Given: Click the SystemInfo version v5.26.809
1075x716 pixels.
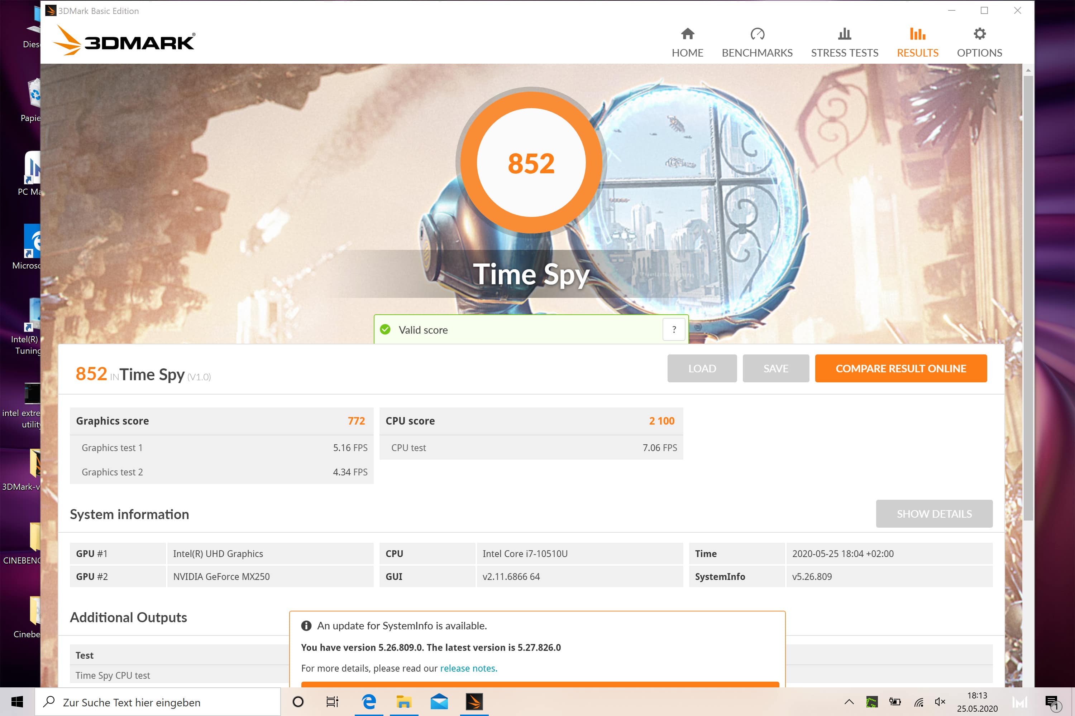Looking at the screenshot, I should click(x=889, y=576).
